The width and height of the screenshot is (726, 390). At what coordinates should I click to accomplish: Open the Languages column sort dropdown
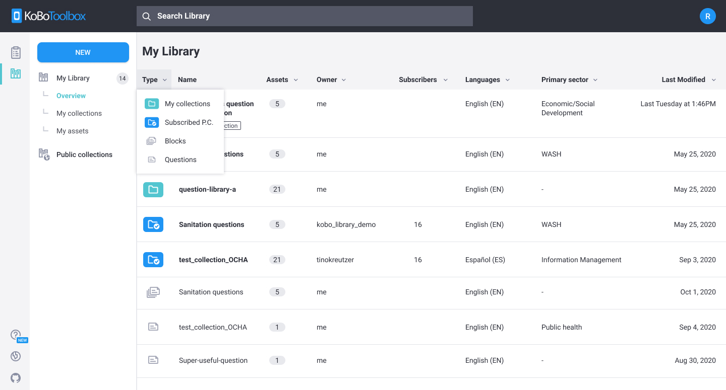pos(507,80)
